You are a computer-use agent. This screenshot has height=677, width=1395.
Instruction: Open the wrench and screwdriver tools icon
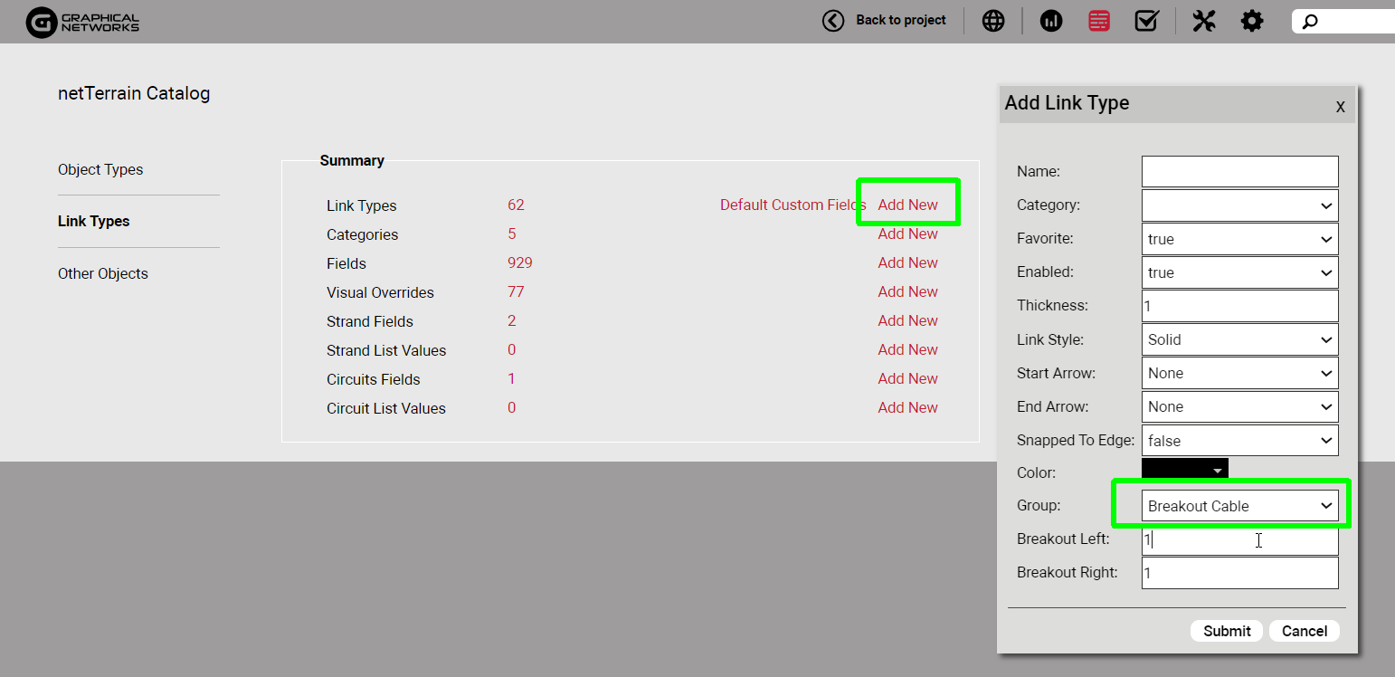tap(1204, 21)
